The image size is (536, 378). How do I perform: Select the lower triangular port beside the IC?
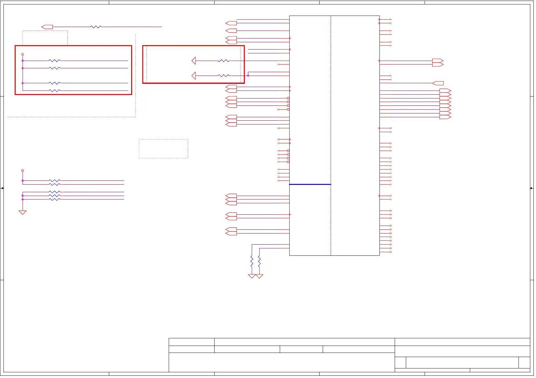coord(194,76)
